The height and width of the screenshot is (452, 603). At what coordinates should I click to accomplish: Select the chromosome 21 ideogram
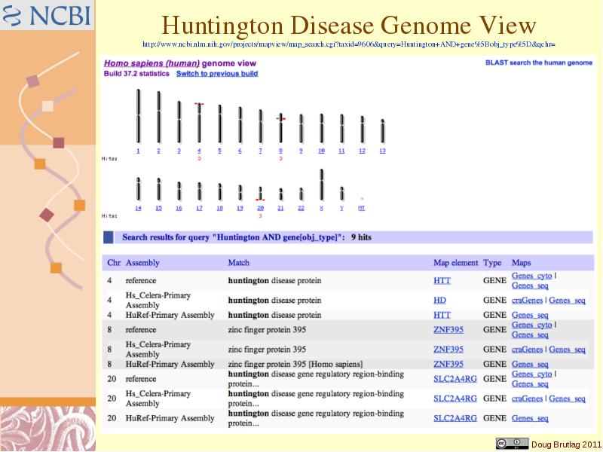coord(280,194)
